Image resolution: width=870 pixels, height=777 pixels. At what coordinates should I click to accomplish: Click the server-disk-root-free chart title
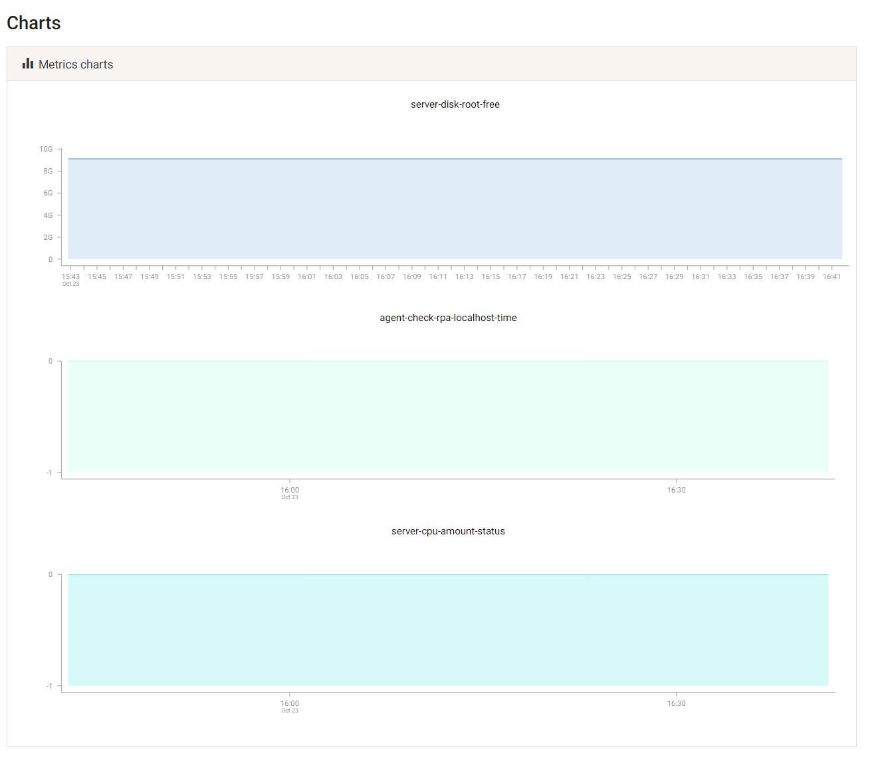tap(455, 104)
